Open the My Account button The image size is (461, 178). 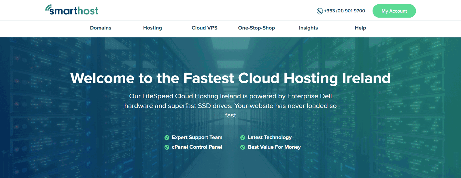pos(394,11)
